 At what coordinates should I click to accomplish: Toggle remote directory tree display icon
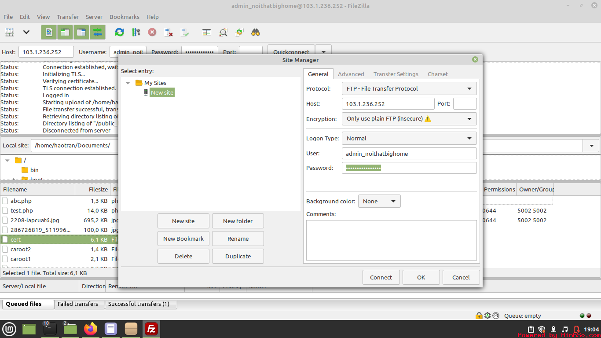click(81, 32)
